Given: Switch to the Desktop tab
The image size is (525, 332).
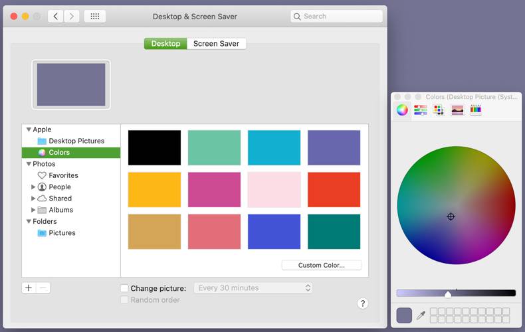Looking at the screenshot, I should click(165, 44).
